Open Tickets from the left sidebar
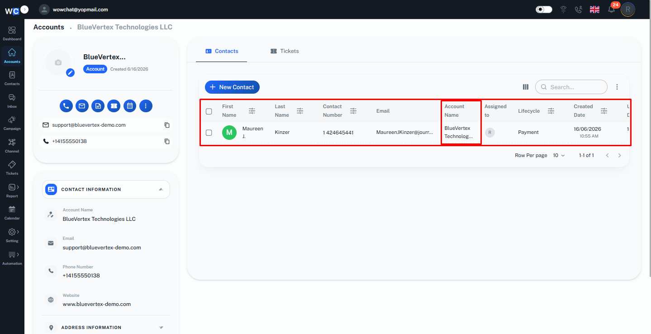 tap(12, 167)
